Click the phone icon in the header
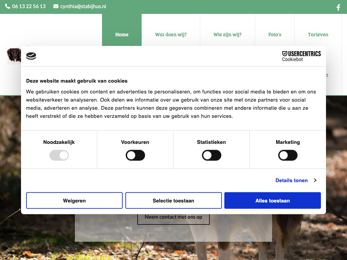The width and height of the screenshot is (347, 260). pyautogui.click(x=7, y=6)
